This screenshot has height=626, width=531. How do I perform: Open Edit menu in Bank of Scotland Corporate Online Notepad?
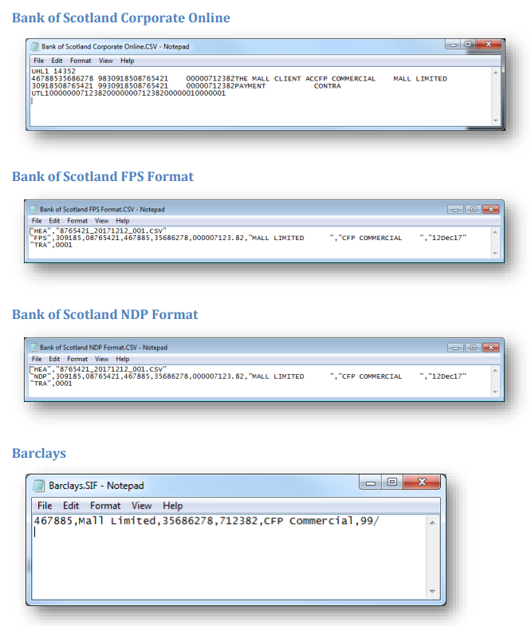(57, 61)
